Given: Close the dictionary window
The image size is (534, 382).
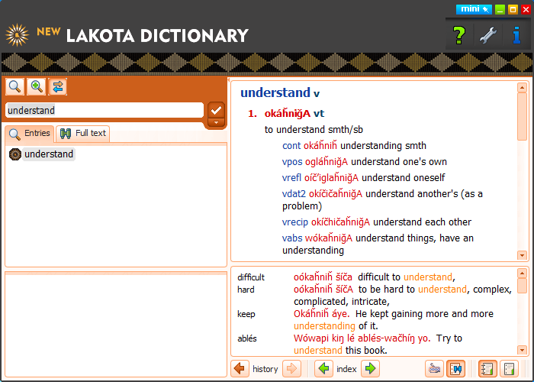Looking at the screenshot, I should click(526, 9).
